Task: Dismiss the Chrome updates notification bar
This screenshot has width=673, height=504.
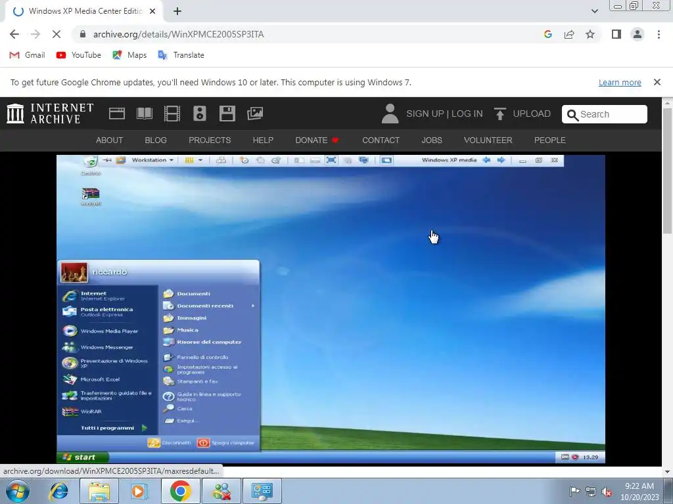Action: [657, 82]
